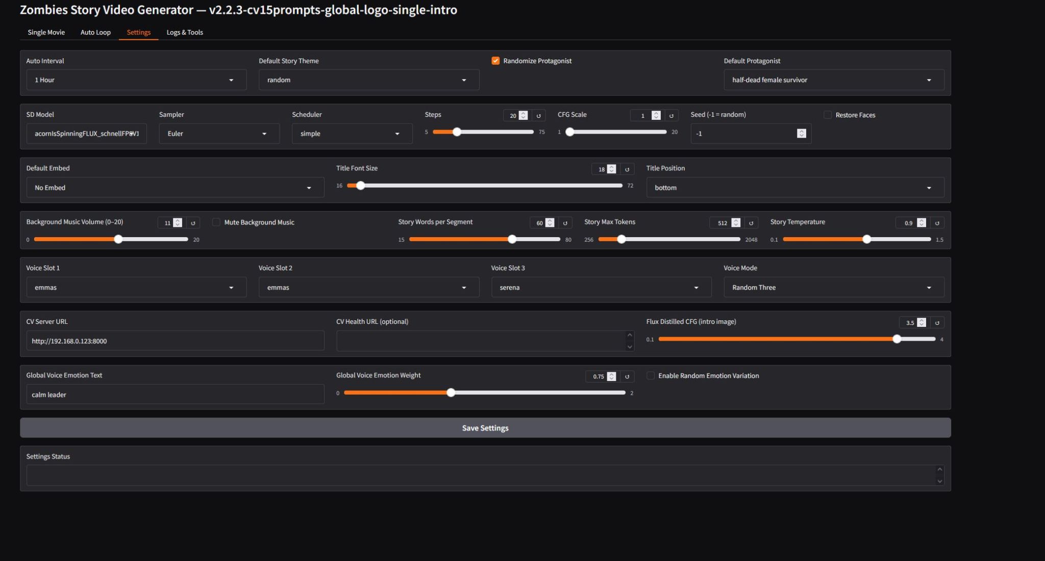This screenshot has width=1045, height=561.
Task: Tick Mute Background Music checkbox
Action: pyautogui.click(x=216, y=222)
